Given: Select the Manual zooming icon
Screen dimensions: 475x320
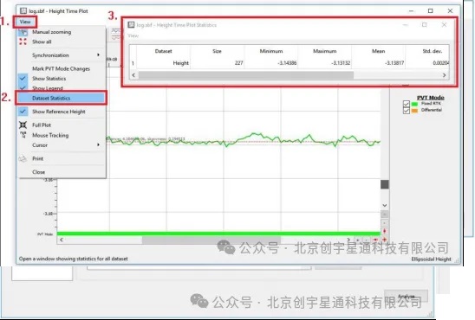Looking at the screenshot, I should pos(23,32).
